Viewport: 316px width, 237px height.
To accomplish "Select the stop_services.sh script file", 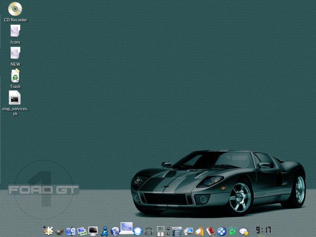I will (x=14, y=98).
